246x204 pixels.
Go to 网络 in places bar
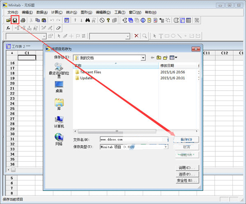tap(59, 140)
